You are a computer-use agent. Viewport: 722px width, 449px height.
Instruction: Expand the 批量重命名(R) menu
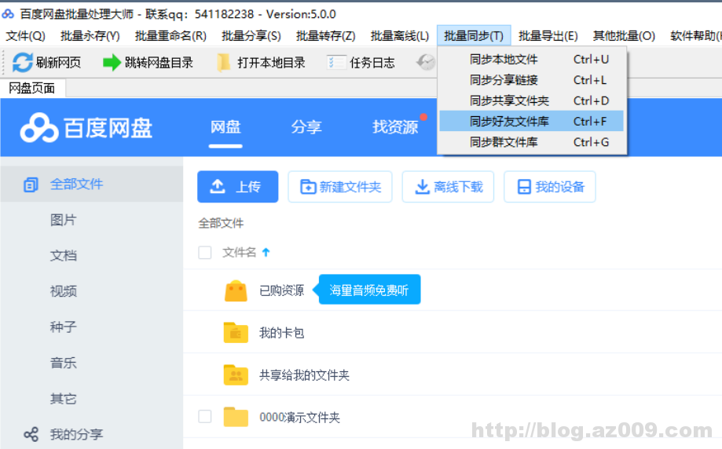pos(170,35)
